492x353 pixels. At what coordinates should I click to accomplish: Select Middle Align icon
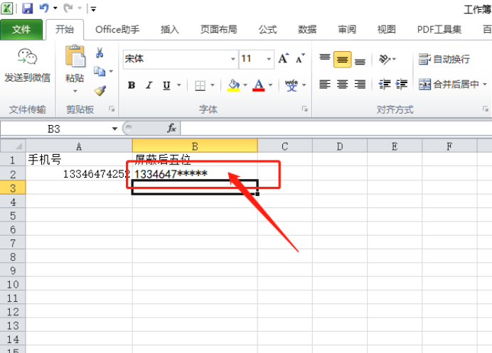tap(342, 59)
